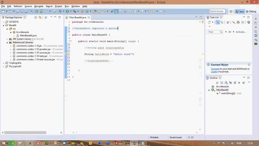259x146 pixels.
Task: Click the Run Last Tool icon
Action: coord(74,11)
